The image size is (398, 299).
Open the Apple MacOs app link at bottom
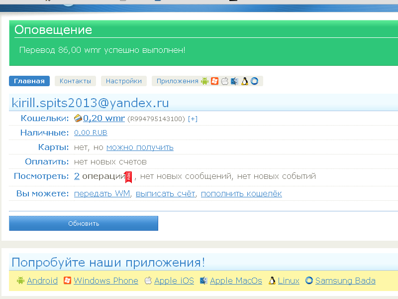point(236,281)
